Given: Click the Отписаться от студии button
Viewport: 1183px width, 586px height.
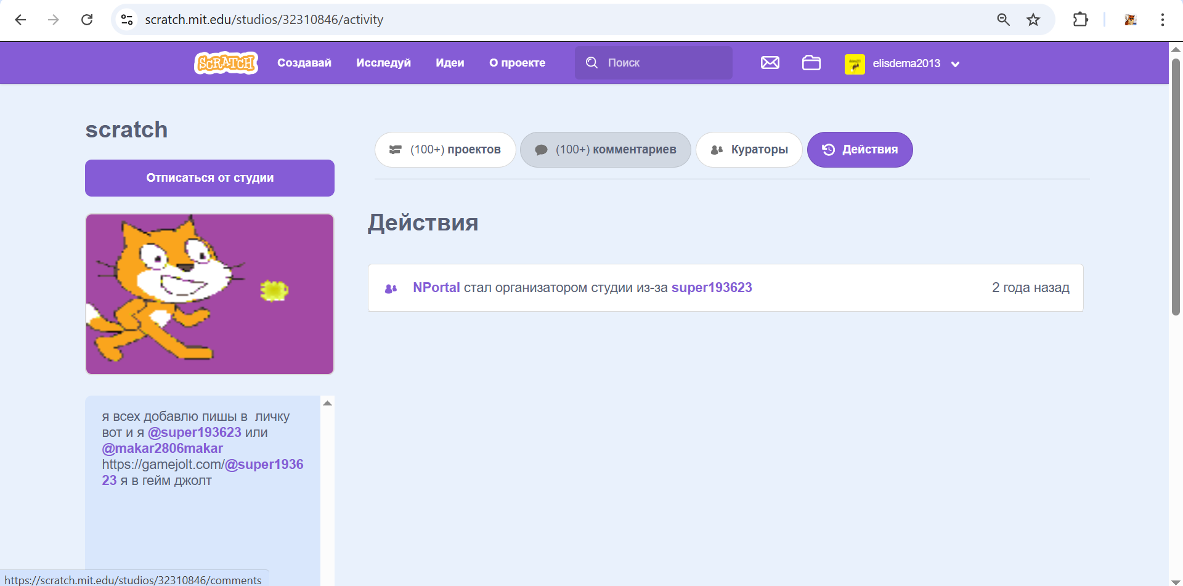Looking at the screenshot, I should [209, 178].
